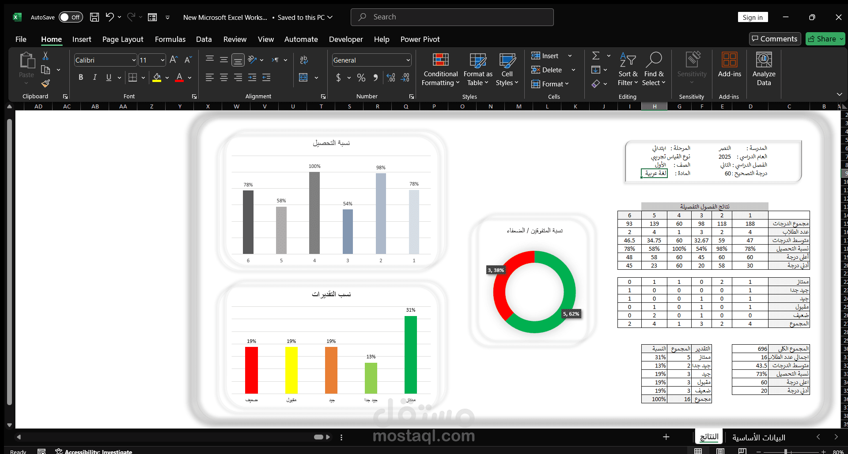848x454 pixels.
Task: Add a new sheet with plus button
Action: point(666,437)
